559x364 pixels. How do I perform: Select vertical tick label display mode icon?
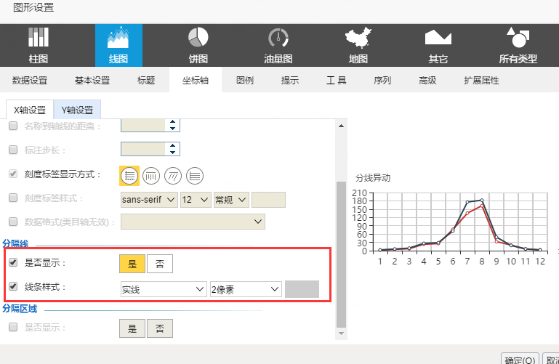(x=151, y=176)
